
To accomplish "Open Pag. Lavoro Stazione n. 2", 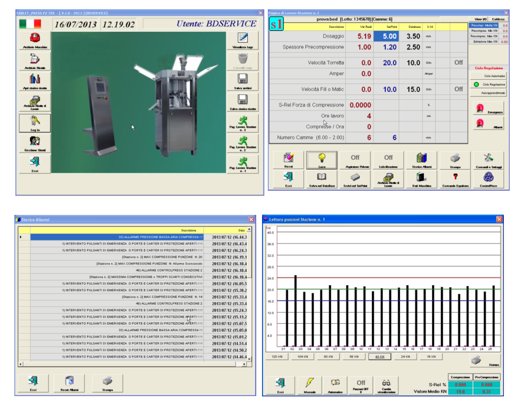I will [x=243, y=143].
